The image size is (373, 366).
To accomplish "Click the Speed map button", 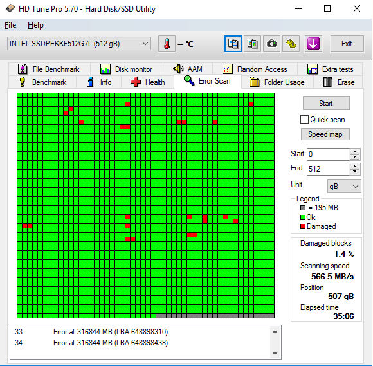I will [x=325, y=134].
